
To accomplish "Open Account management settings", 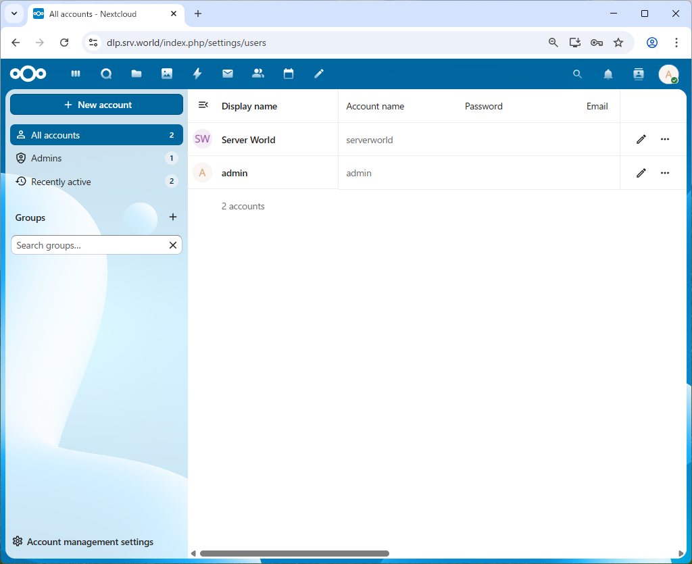I will [83, 542].
